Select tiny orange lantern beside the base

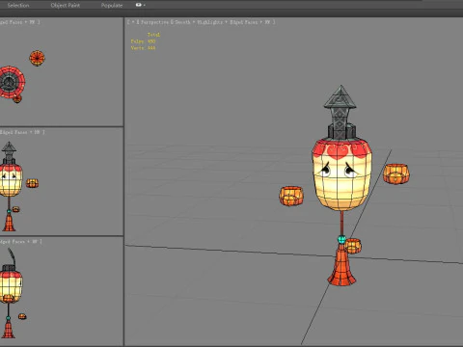353,246
